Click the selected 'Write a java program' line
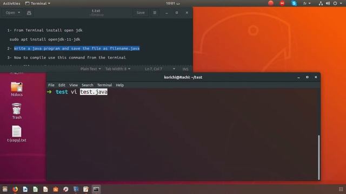Viewport: 346px width, 194px height. 77,48
